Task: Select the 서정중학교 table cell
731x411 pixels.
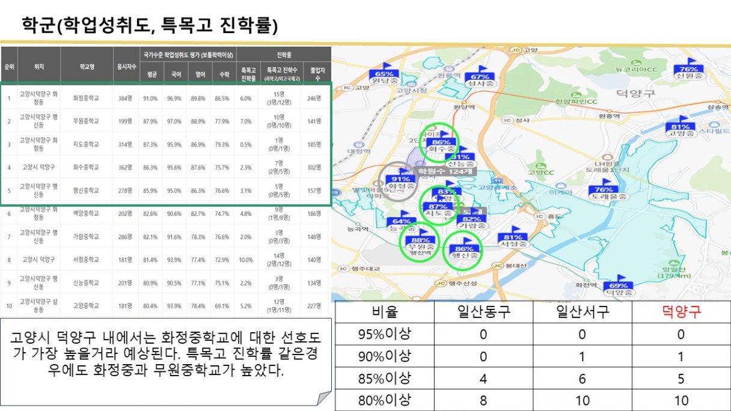Action: [x=87, y=260]
